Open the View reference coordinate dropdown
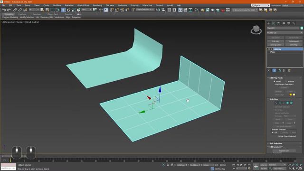The image size is (304, 171). [x=86, y=9]
